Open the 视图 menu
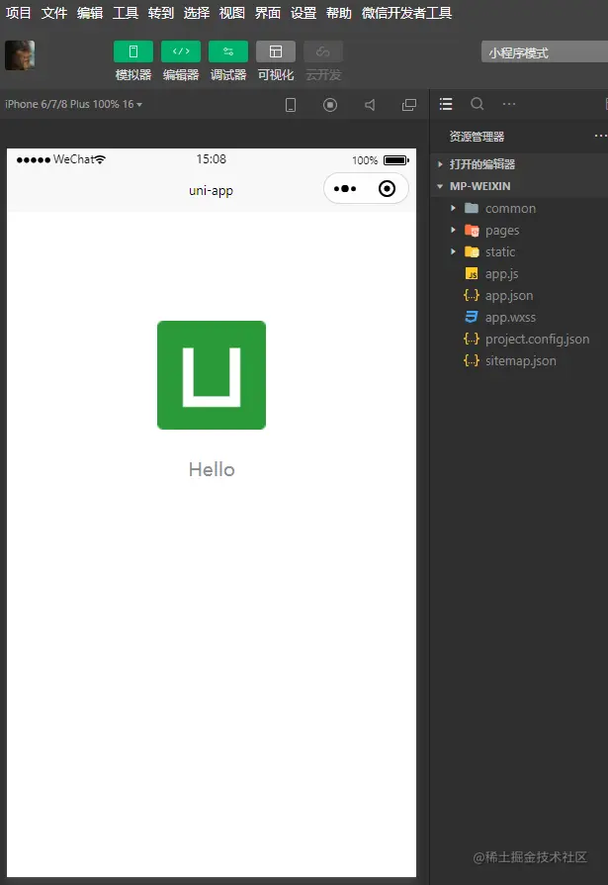The height and width of the screenshot is (885, 608). [x=232, y=13]
